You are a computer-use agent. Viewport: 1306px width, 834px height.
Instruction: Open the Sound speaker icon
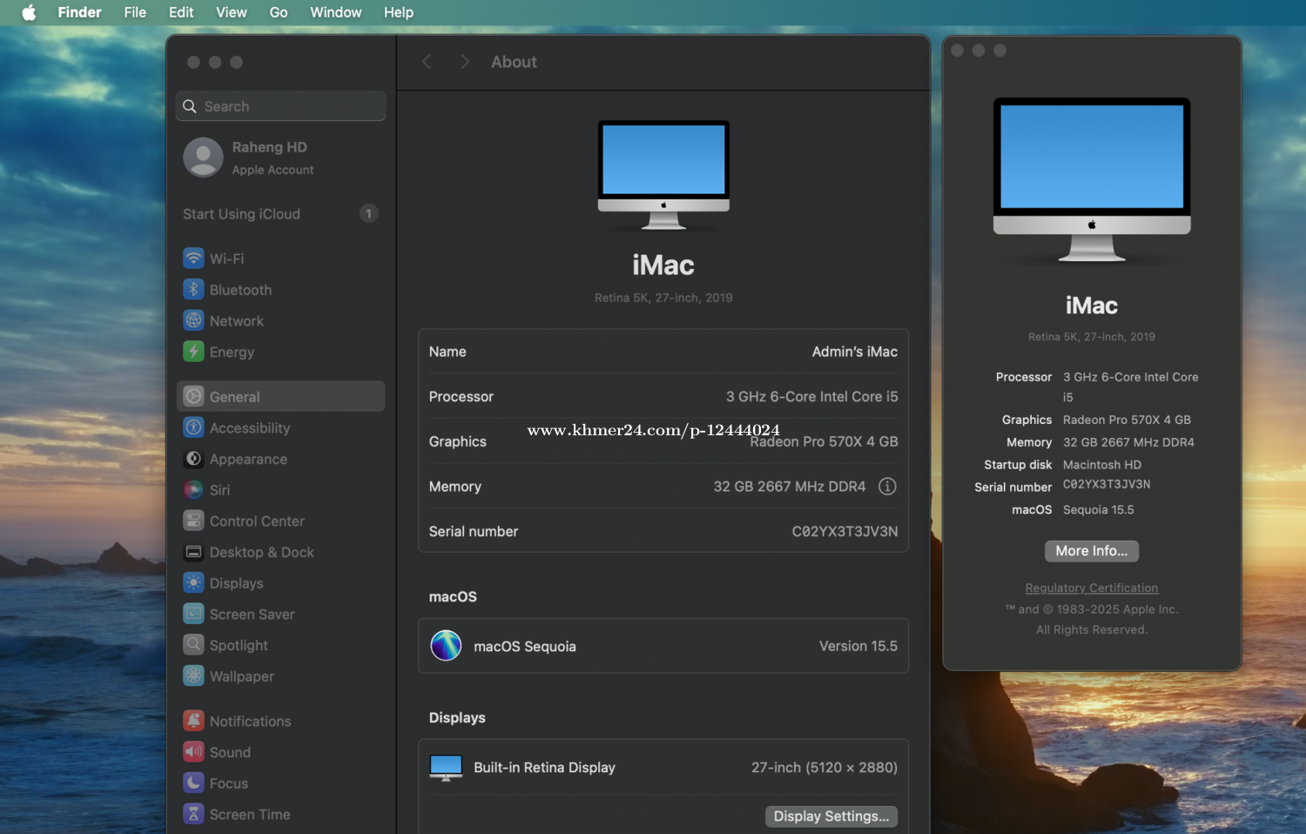tap(193, 752)
